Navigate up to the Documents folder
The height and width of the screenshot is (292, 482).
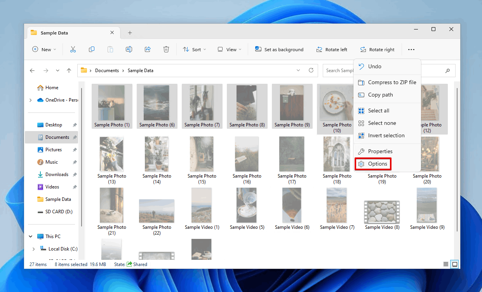[x=69, y=70]
